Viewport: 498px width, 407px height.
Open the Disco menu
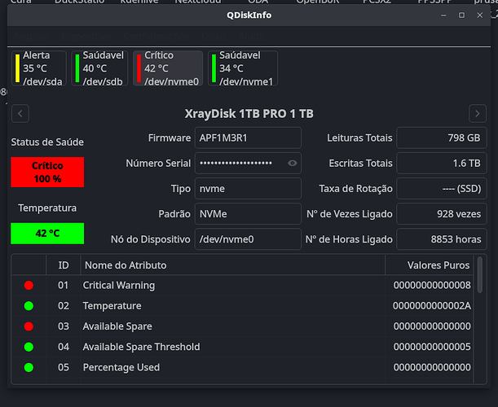click(214, 37)
